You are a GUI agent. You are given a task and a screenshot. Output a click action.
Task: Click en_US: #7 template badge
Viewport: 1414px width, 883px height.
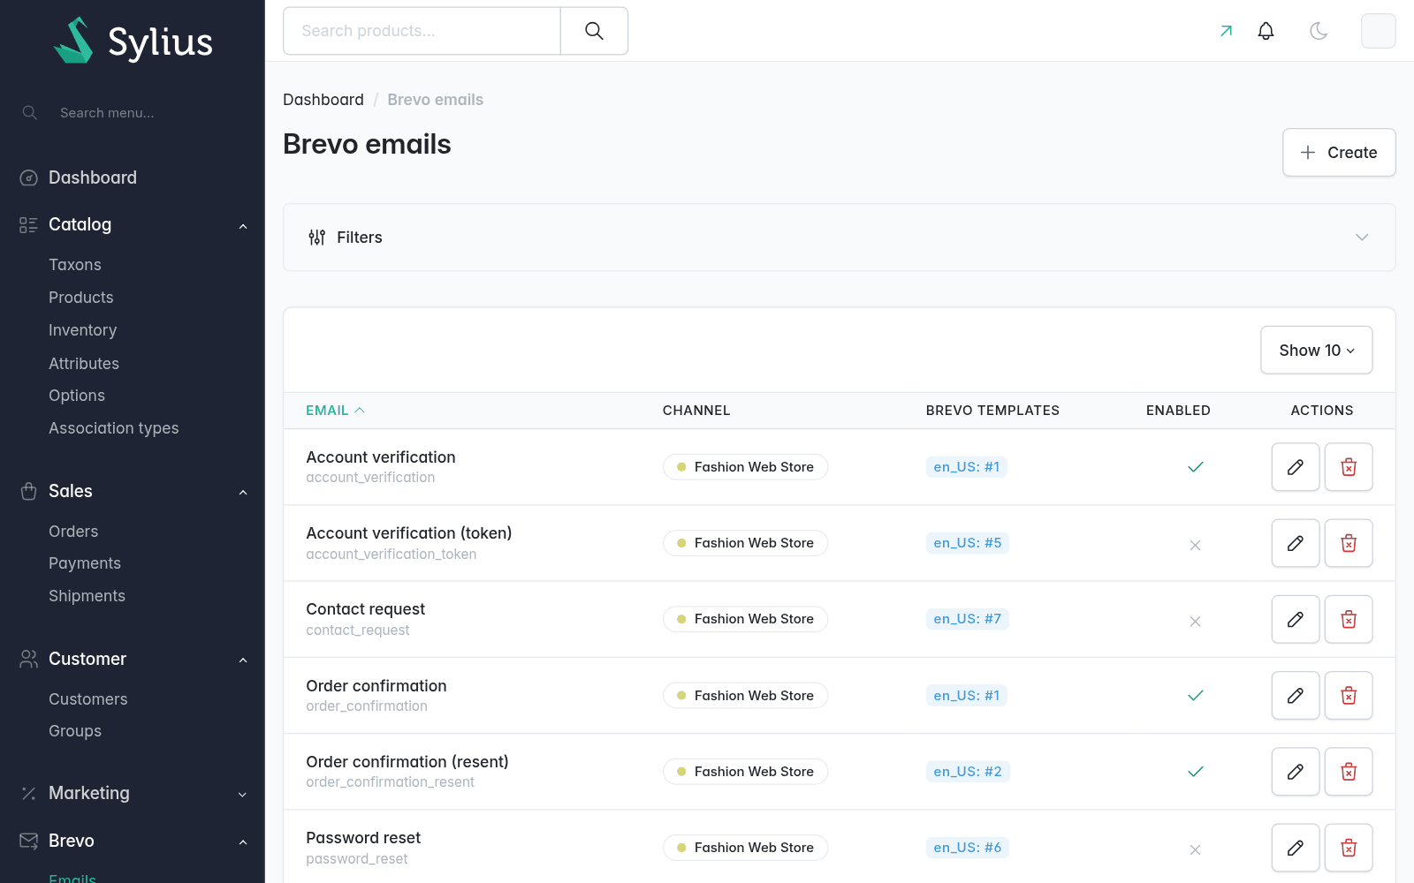click(968, 619)
